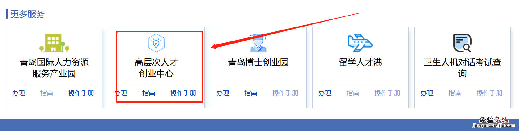Open 办理 under 青岛国际人力资源服务产业园
This screenshot has height=131, width=519.
[19, 93]
